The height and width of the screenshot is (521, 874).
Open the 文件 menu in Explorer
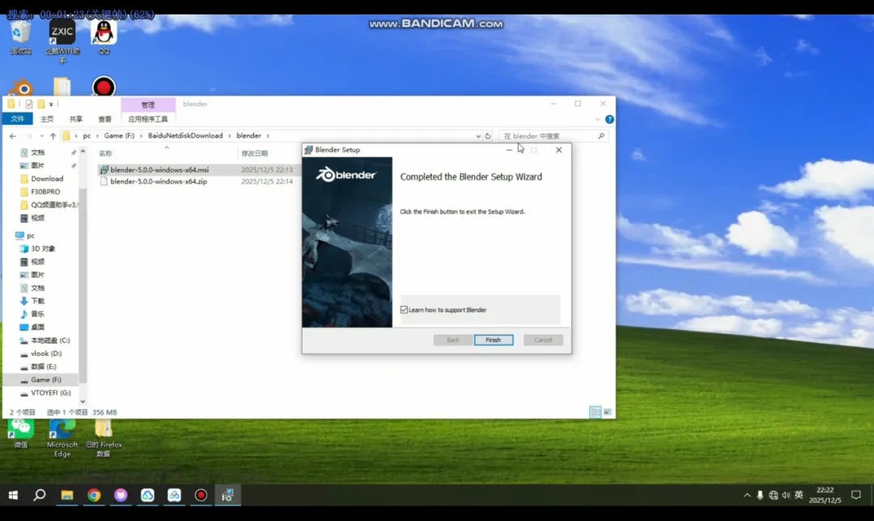(x=17, y=119)
